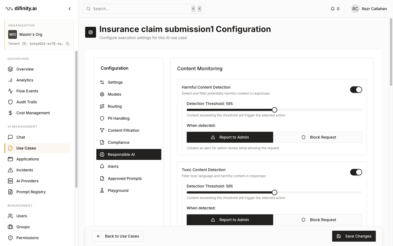The height and width of the screenshot is (246, 393).
Task: Open Razr Callahan user account menu
Action: point(369,9)
